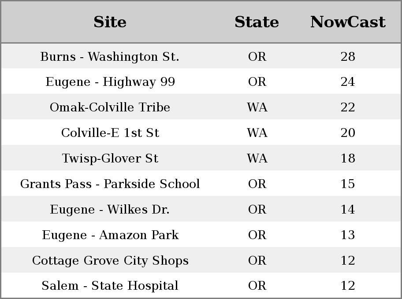This screenshot has width=402, height=299.
Task: Click the Colville-E 1st St entry
Action: [x=110, y=133]
